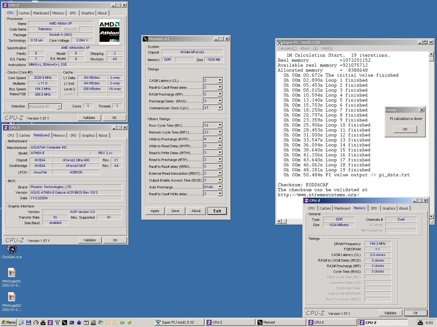Click the 6:03 clock in the tray

(429, 323)
